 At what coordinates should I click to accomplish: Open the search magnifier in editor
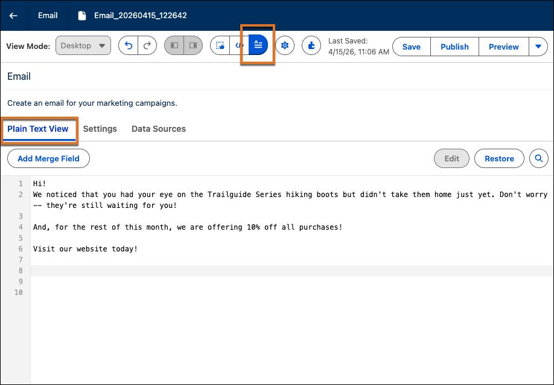539,158
